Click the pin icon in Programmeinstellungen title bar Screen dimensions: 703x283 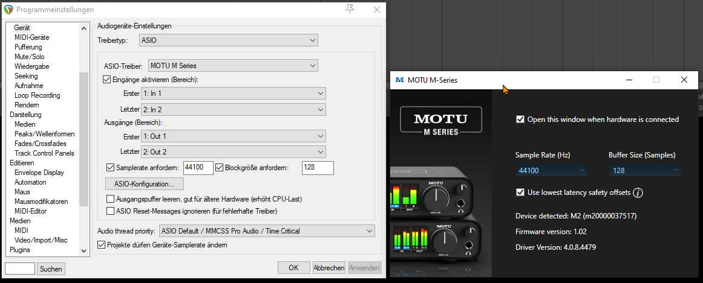350,10
